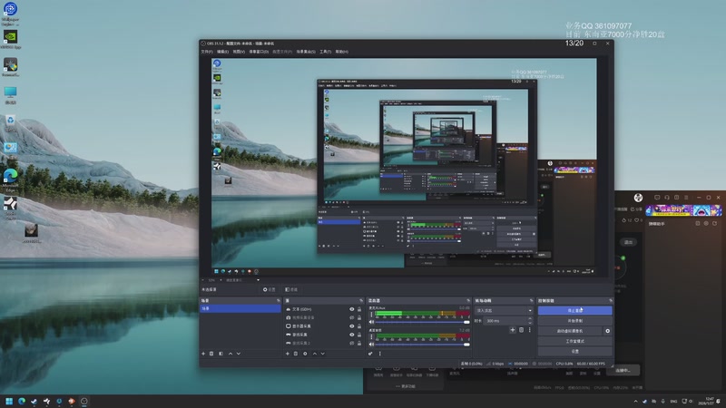Open hamburger menu in live assistant window
Screen dimensions: 726x408
[x=686, y=198]
